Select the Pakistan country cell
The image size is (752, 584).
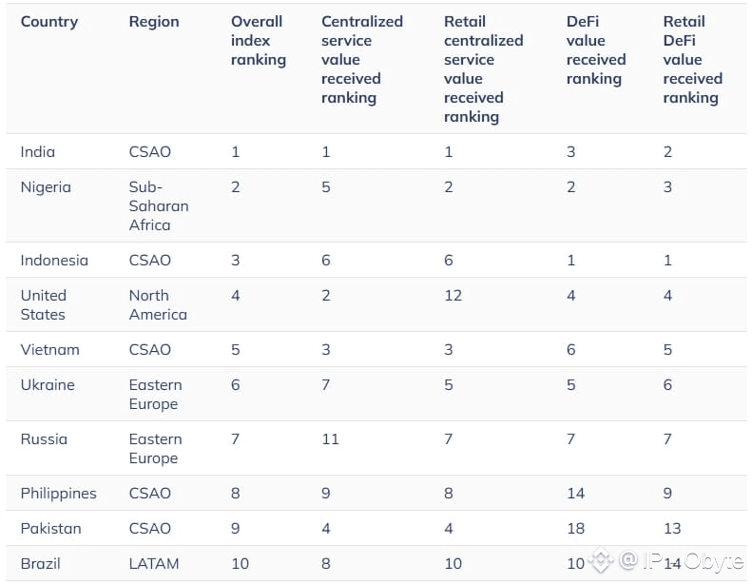click(x=51, y=528)
